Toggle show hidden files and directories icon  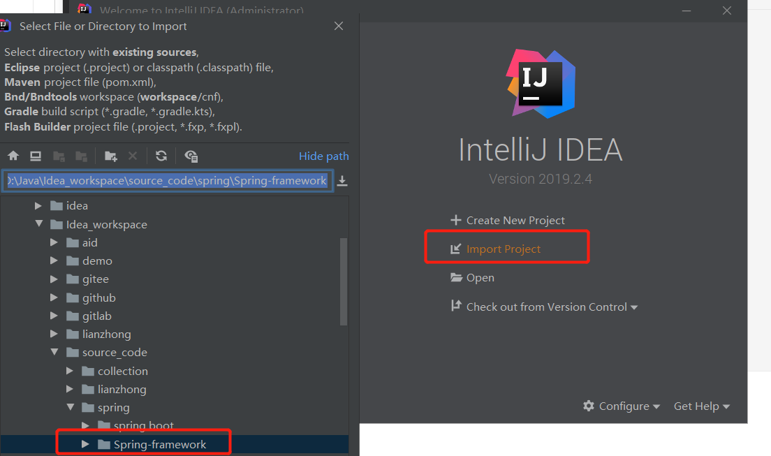[x=191, y=156]
